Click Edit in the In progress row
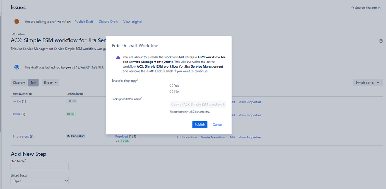Viewport: 386px width, 189px height. [232, 137]
